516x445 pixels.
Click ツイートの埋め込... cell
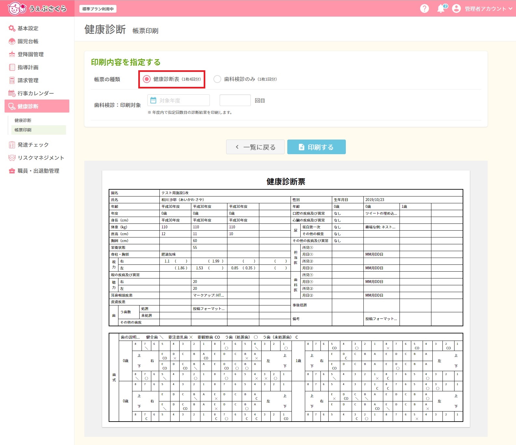[x=381, y=213]
